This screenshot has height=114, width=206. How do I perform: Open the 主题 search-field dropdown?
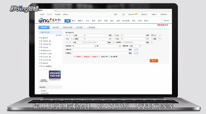pyautogui.click(x=79, y=35)
